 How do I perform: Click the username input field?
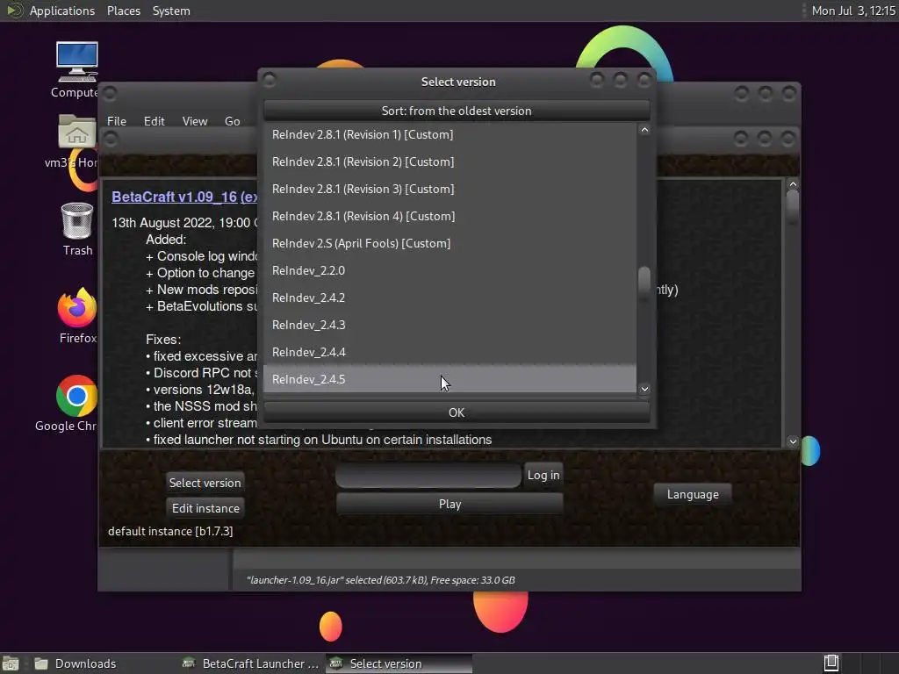coord(428,475)
